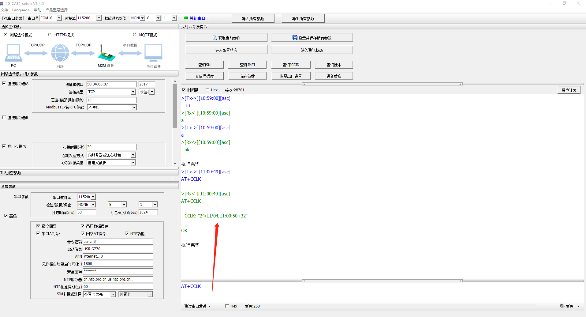Enable the connect server B checkbox
Image resolution: width=586 pixels, height=317 pixels.
point(4,117)
